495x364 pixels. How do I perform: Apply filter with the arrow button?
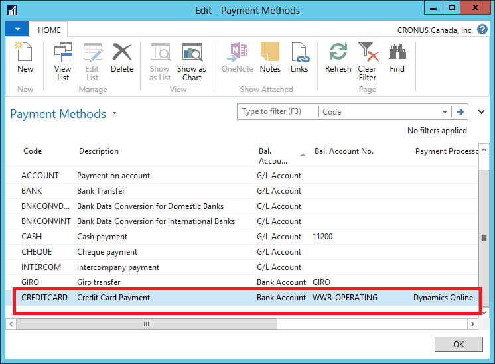[x=460, y=111]
